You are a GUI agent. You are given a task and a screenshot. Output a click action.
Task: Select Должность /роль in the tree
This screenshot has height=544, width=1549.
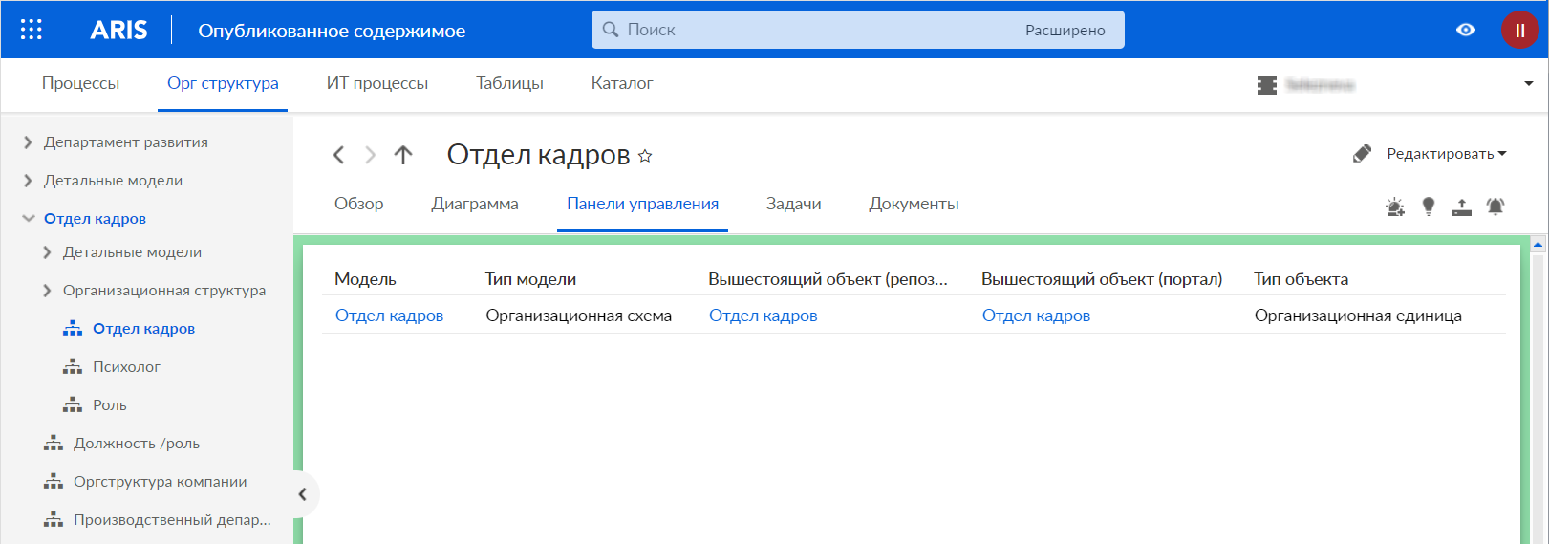pyautogui.click(x=137, y=444)
